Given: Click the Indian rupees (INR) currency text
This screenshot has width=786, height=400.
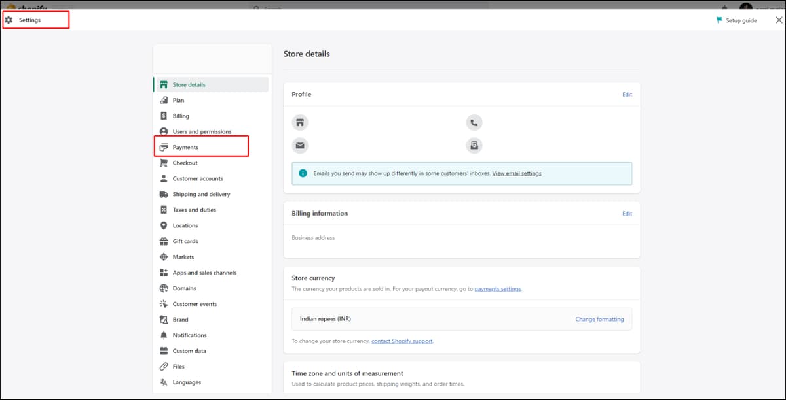Looking at the screenshot, I should [x=326, y=319].
